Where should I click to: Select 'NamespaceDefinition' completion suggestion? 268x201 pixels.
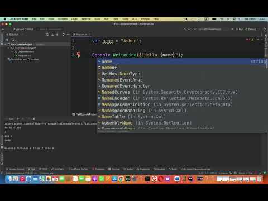pos(181,104)
